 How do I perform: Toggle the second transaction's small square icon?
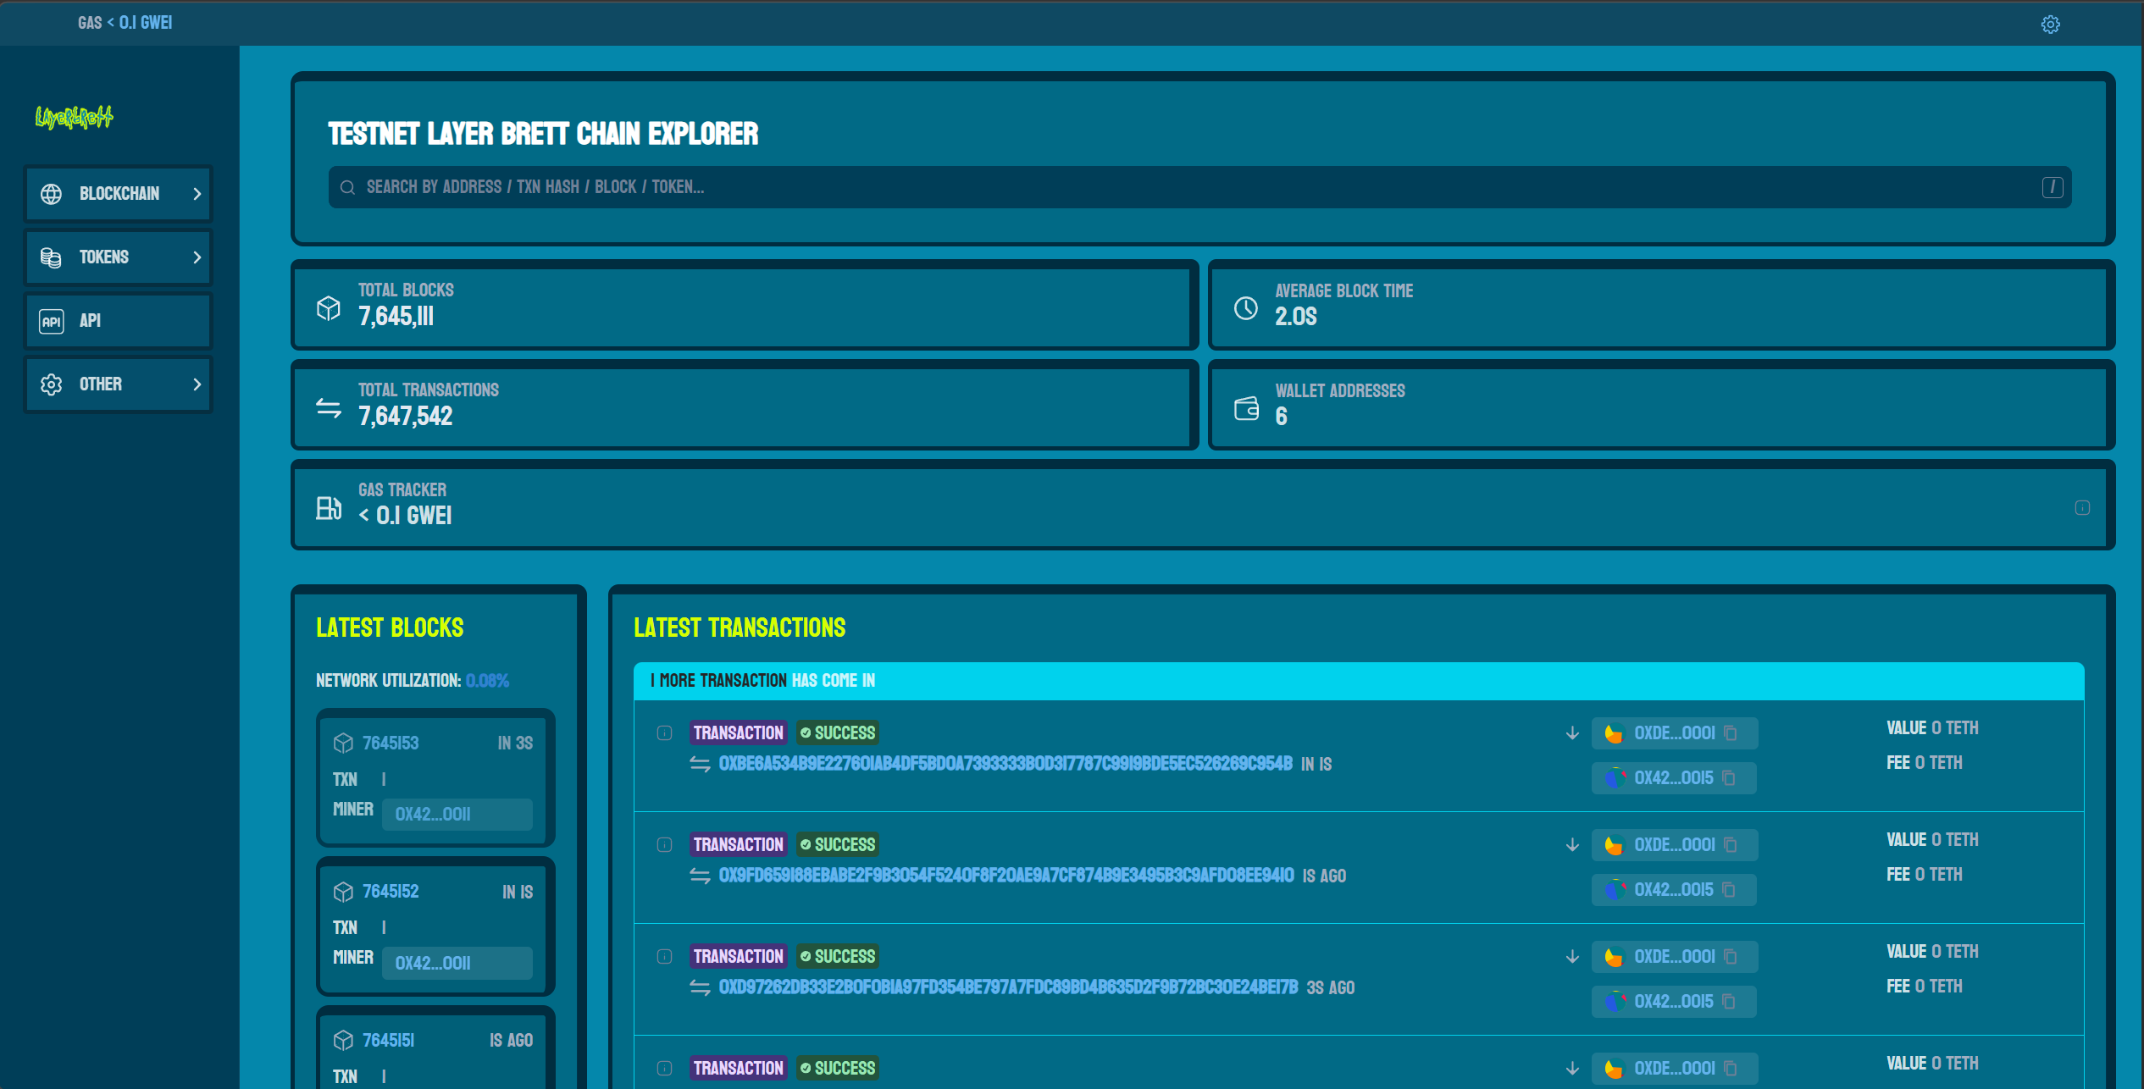click(665, 845)
